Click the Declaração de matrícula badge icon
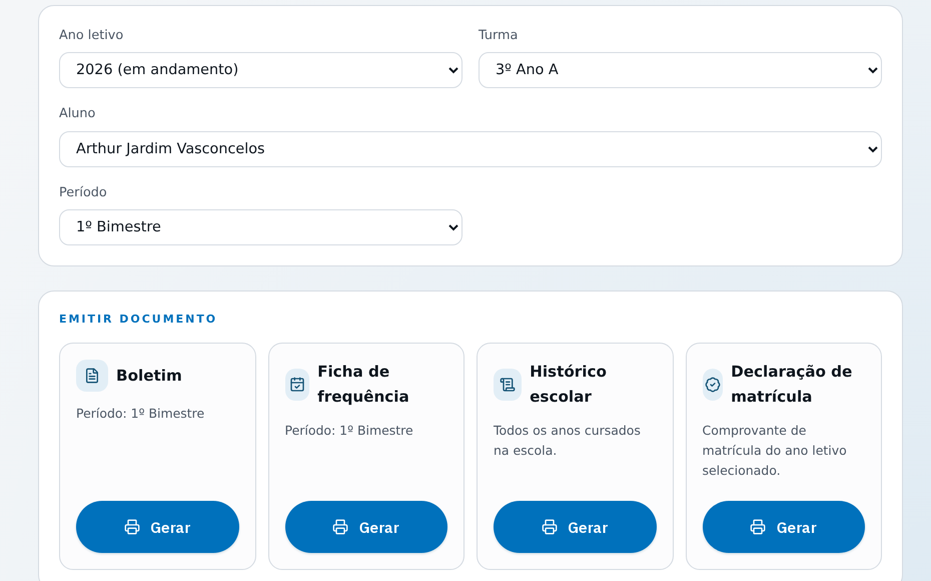The image size is (931, 581). tap(713, 385)
